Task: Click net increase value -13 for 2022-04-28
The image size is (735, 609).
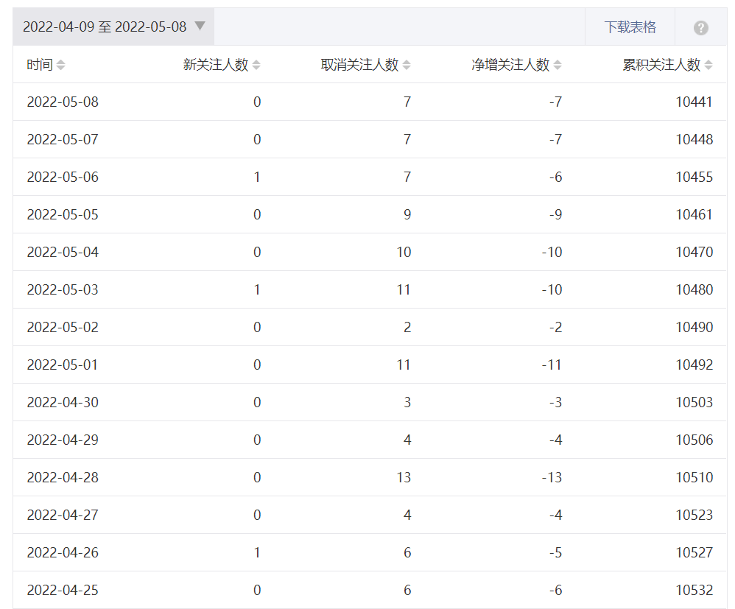Action: tap(552, 476)
